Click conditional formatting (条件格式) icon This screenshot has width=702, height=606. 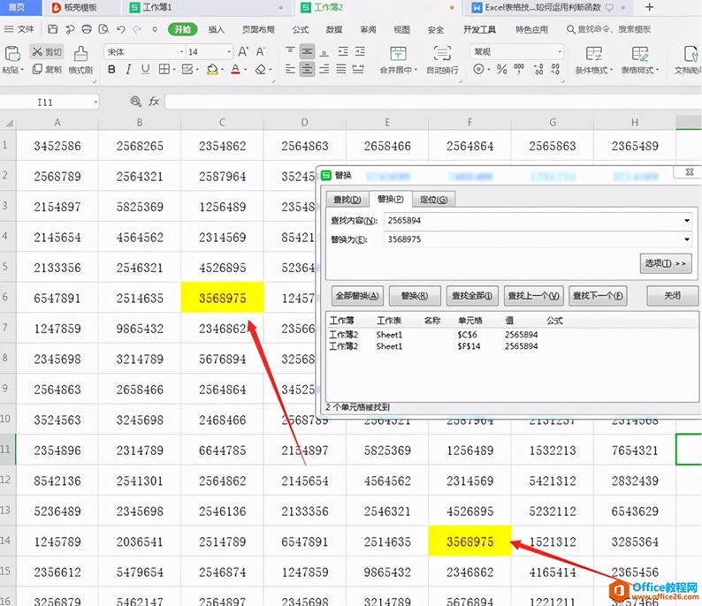point(594,54)
